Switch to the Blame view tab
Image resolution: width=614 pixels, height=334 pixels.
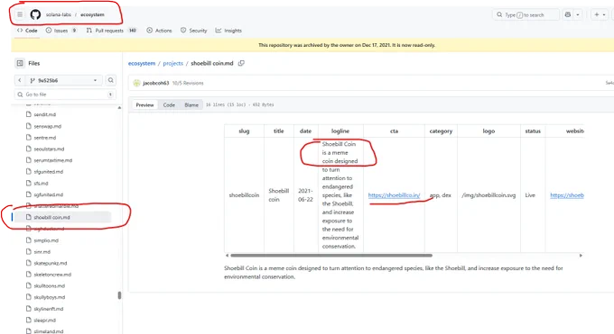pos(191,104)
